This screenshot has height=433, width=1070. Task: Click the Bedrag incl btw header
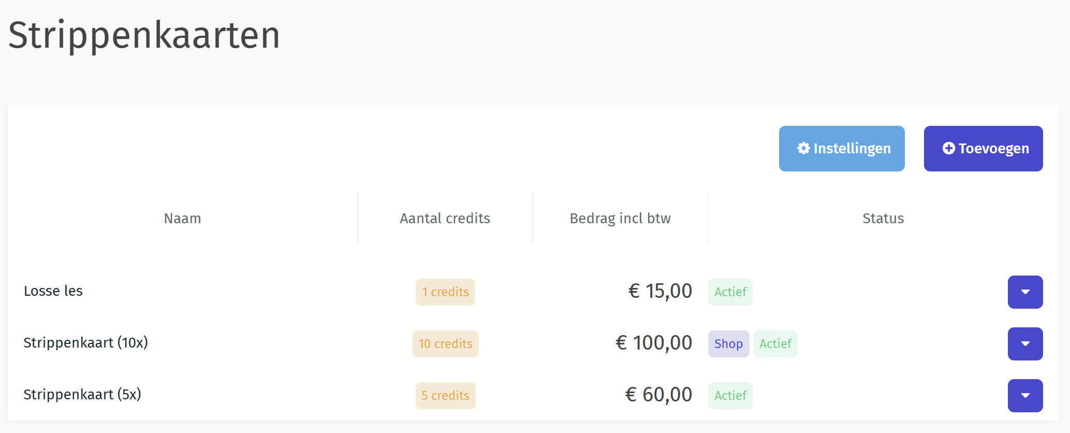coord(620,219)
